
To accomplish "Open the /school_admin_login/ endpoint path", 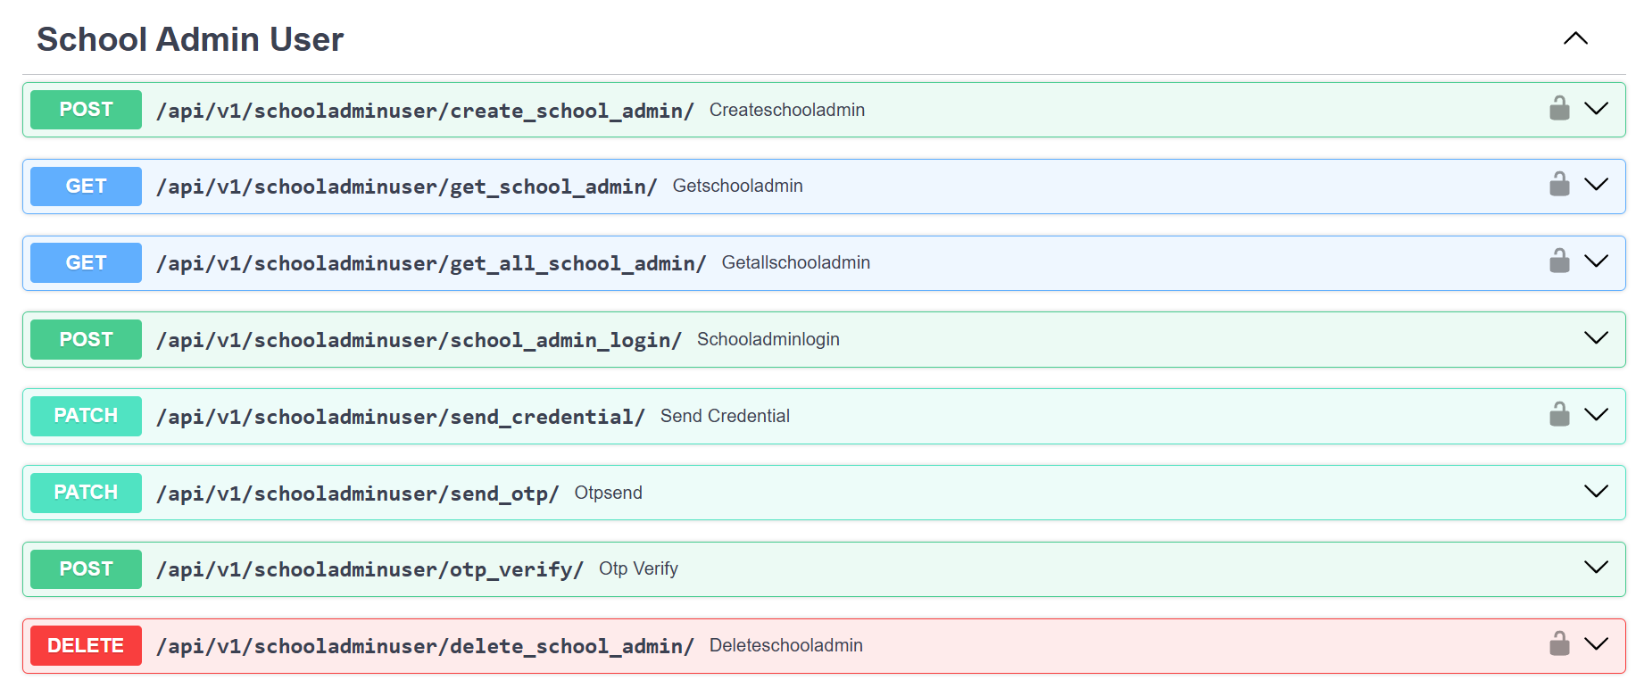I will 419,340.
